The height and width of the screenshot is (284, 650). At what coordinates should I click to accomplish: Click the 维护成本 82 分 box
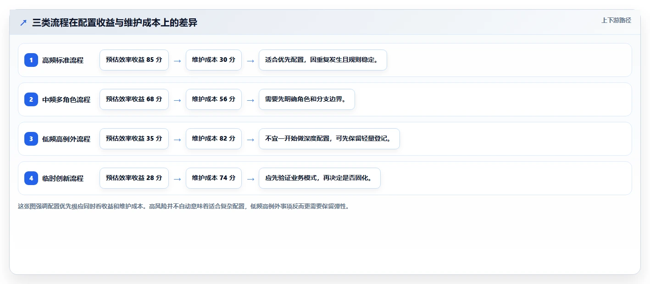214,139
